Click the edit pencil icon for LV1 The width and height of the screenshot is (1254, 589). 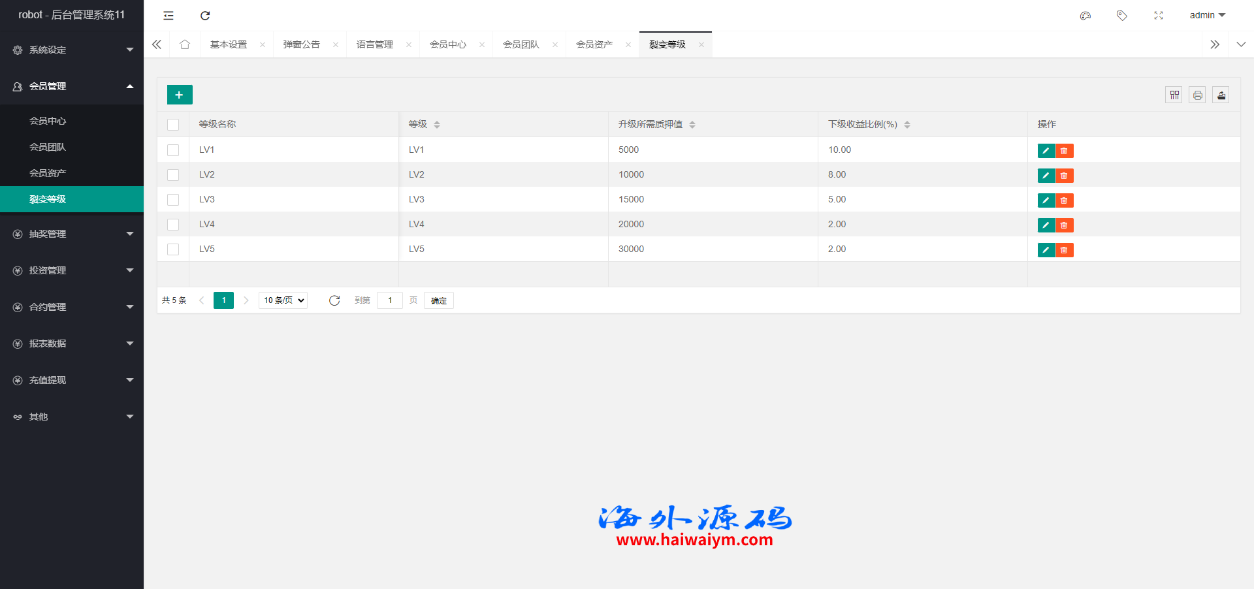coord(1046,151)
